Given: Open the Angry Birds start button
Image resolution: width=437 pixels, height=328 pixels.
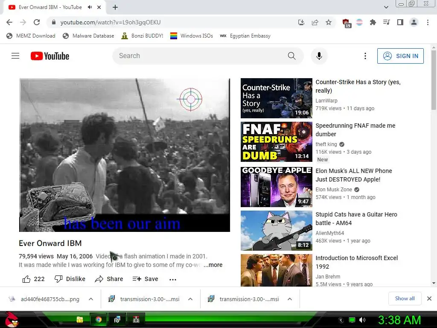Looking at the screenshot, I should [12, 319].
